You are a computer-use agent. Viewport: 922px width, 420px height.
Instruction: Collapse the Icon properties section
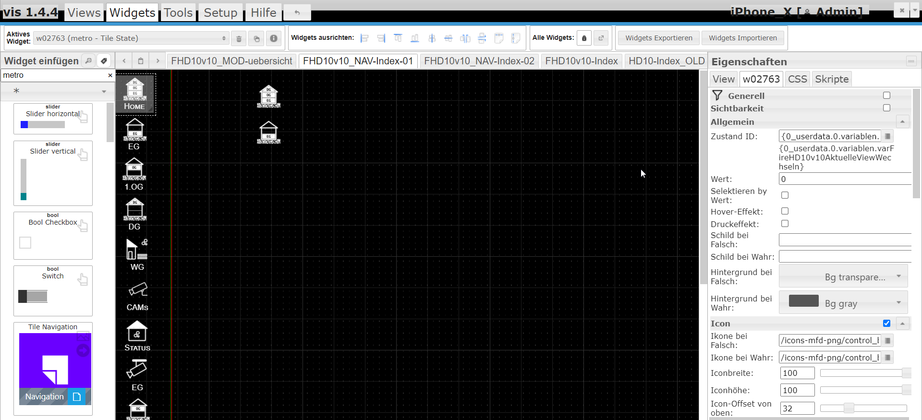[x=902, y=324]
